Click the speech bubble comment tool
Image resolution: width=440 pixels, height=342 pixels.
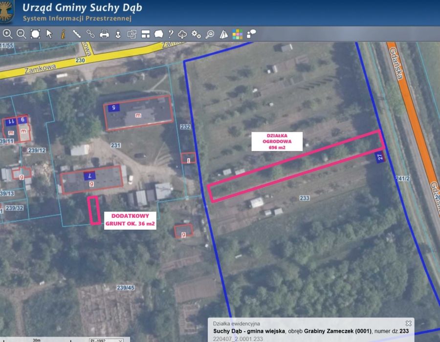pyautogui.click(x=251, y=34)
